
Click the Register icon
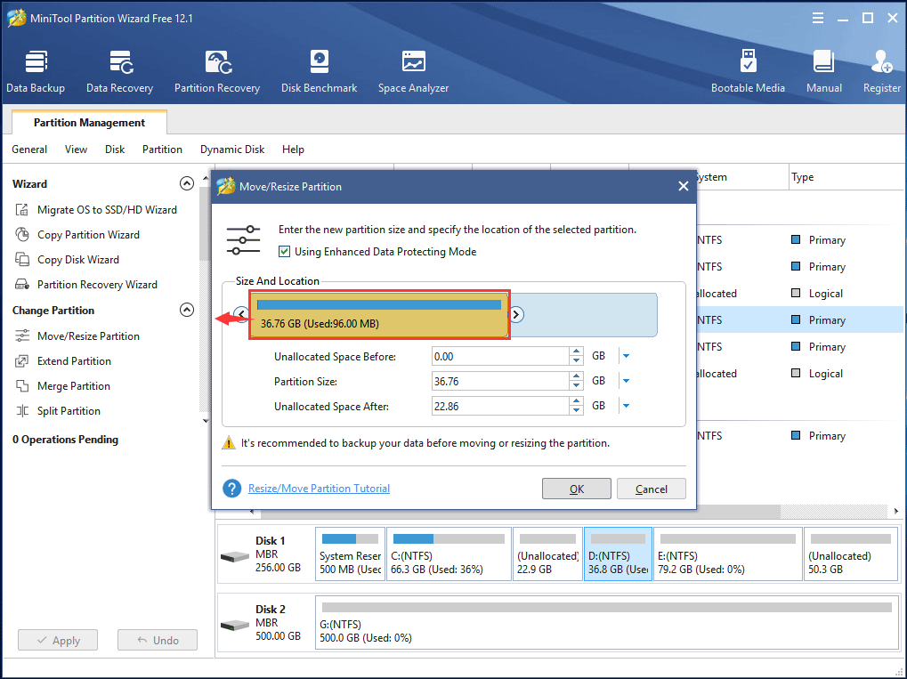881,72
